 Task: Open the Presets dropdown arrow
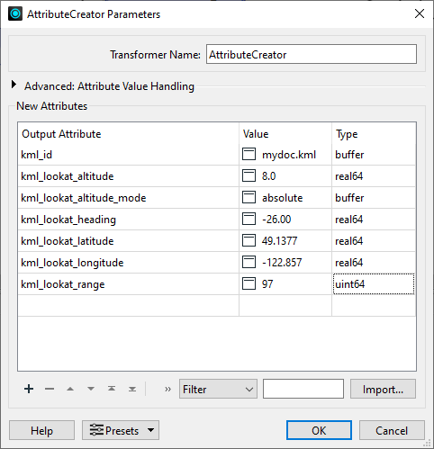(151, 430)
